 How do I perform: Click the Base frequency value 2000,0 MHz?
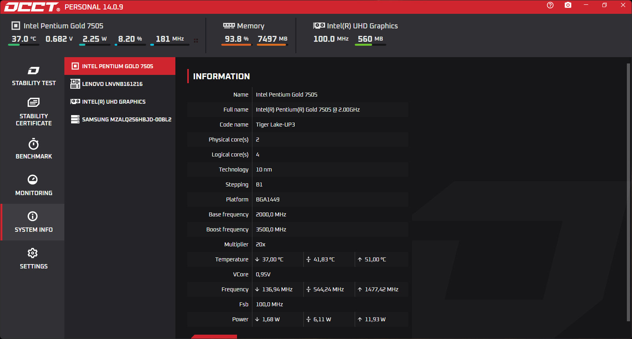click(x=271, y=214)
